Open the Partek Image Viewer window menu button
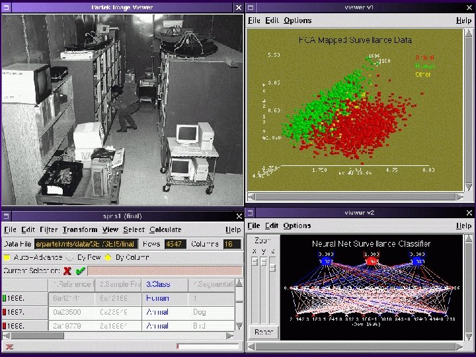Screen dimensions: 476x357 tap(7, 7)
